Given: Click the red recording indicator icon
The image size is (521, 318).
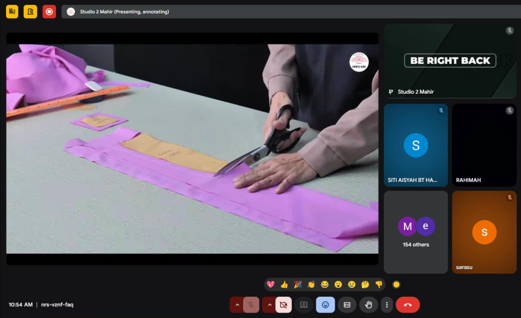Looking at the screenshot, I should click(x=49, y=12).
